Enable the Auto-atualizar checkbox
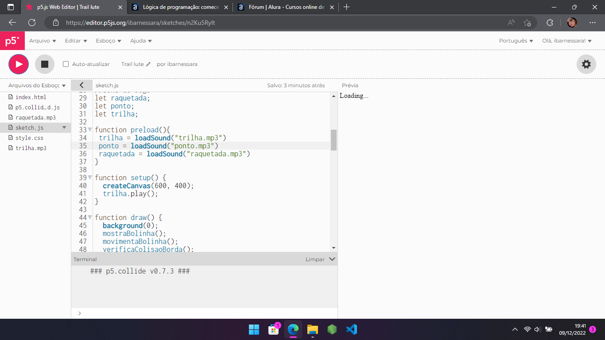This screenshot has height=340, width=605. (66, 64)
